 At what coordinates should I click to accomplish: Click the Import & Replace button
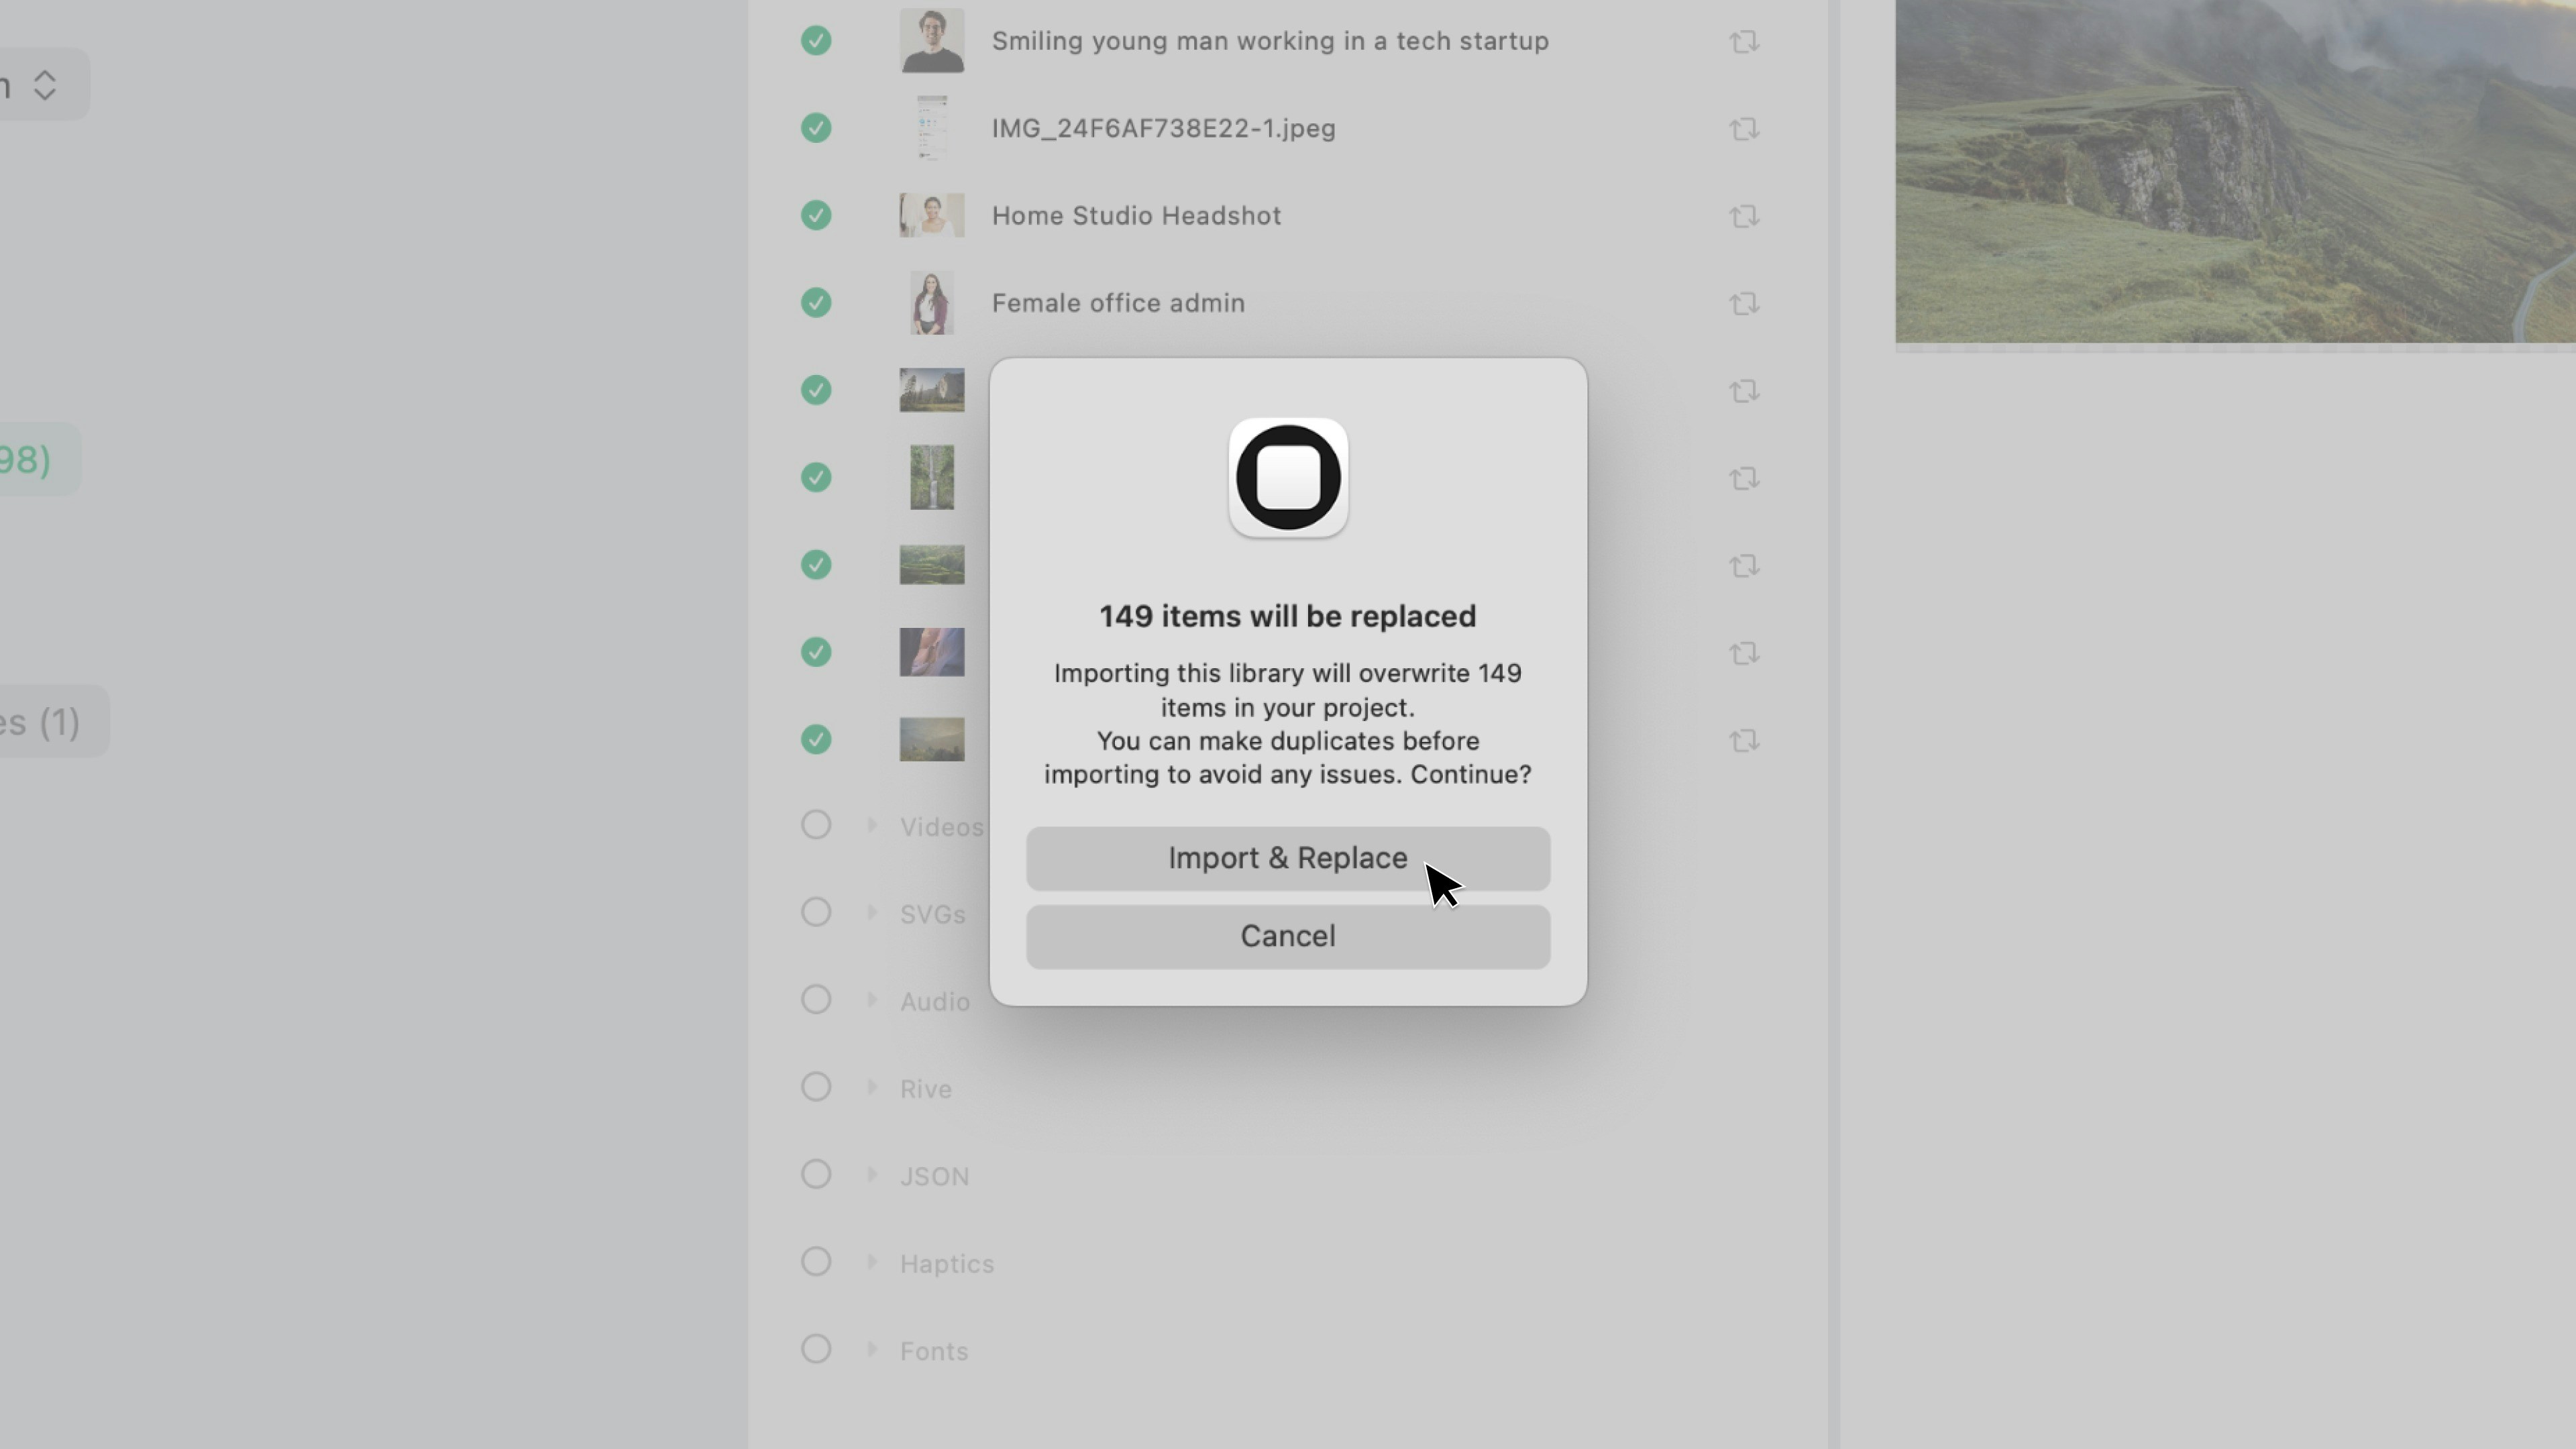1287,858
